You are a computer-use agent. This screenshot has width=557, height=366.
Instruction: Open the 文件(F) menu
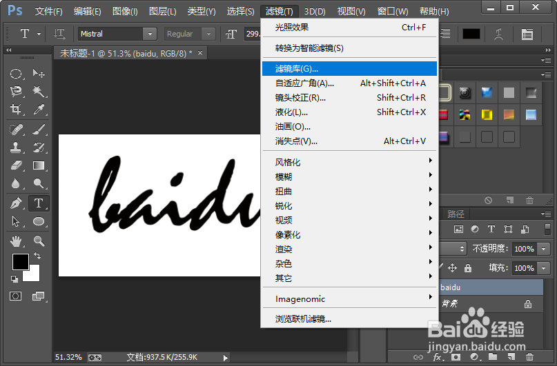click(49, 11)
